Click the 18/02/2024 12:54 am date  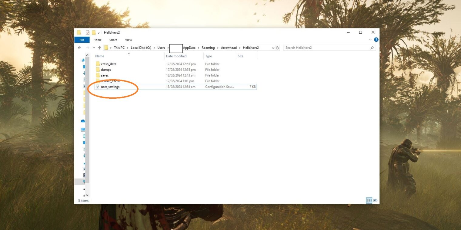[181, 87]
